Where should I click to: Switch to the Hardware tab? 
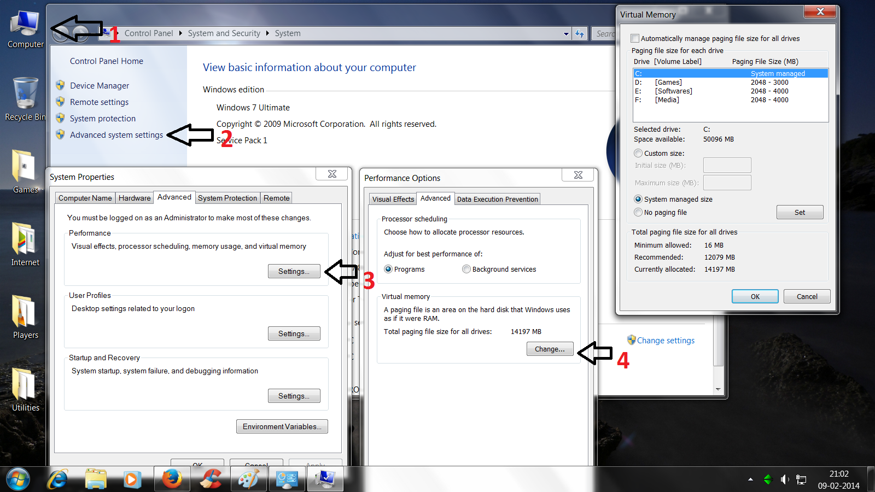pyautogui.click(x=135, y=198)
